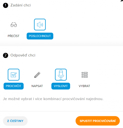Enable the VYBRAT answer option
The width and height of the screenshot is (123, 128).
[x=84, y=86]
